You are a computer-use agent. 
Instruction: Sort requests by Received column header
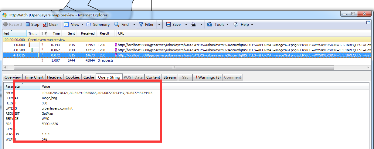tap(88, 33)
